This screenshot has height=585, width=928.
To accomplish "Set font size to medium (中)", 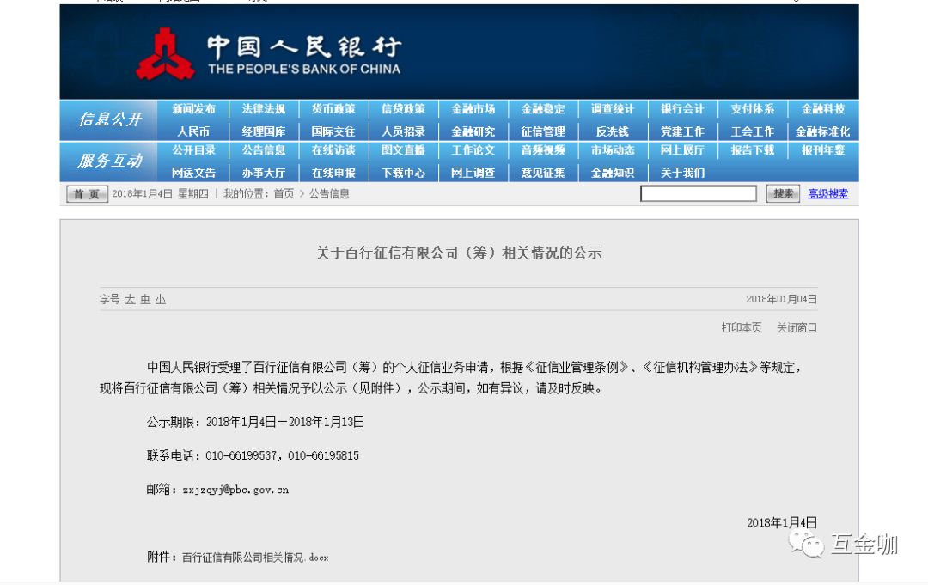I will click(x=145, y=299).
